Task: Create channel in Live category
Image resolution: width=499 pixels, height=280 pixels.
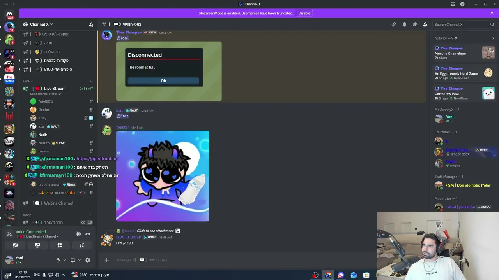Action: [91, 81]
